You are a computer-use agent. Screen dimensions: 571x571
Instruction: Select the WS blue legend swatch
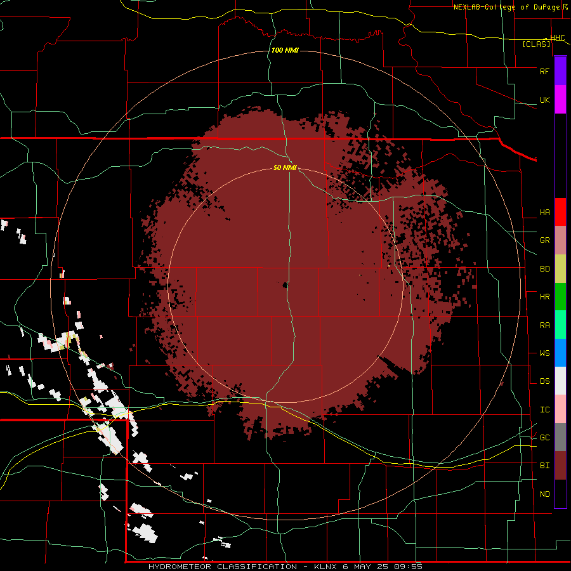(x=560, y=353)
